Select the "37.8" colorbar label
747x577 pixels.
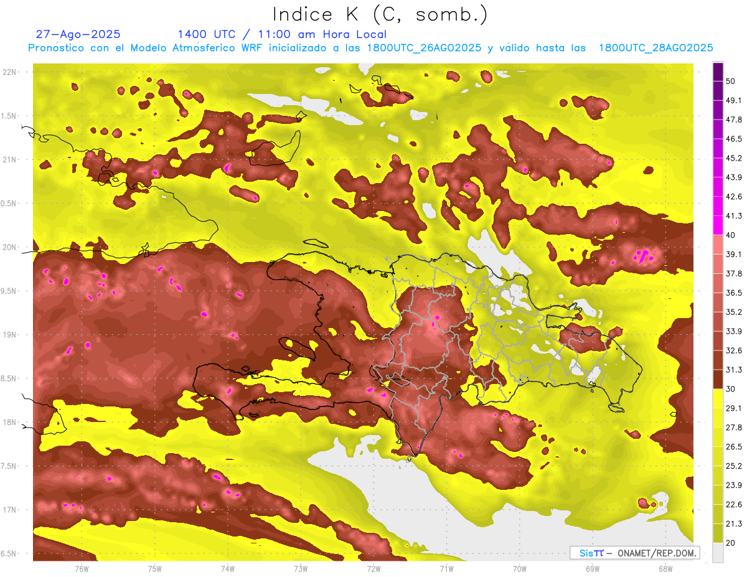[734, 273]
